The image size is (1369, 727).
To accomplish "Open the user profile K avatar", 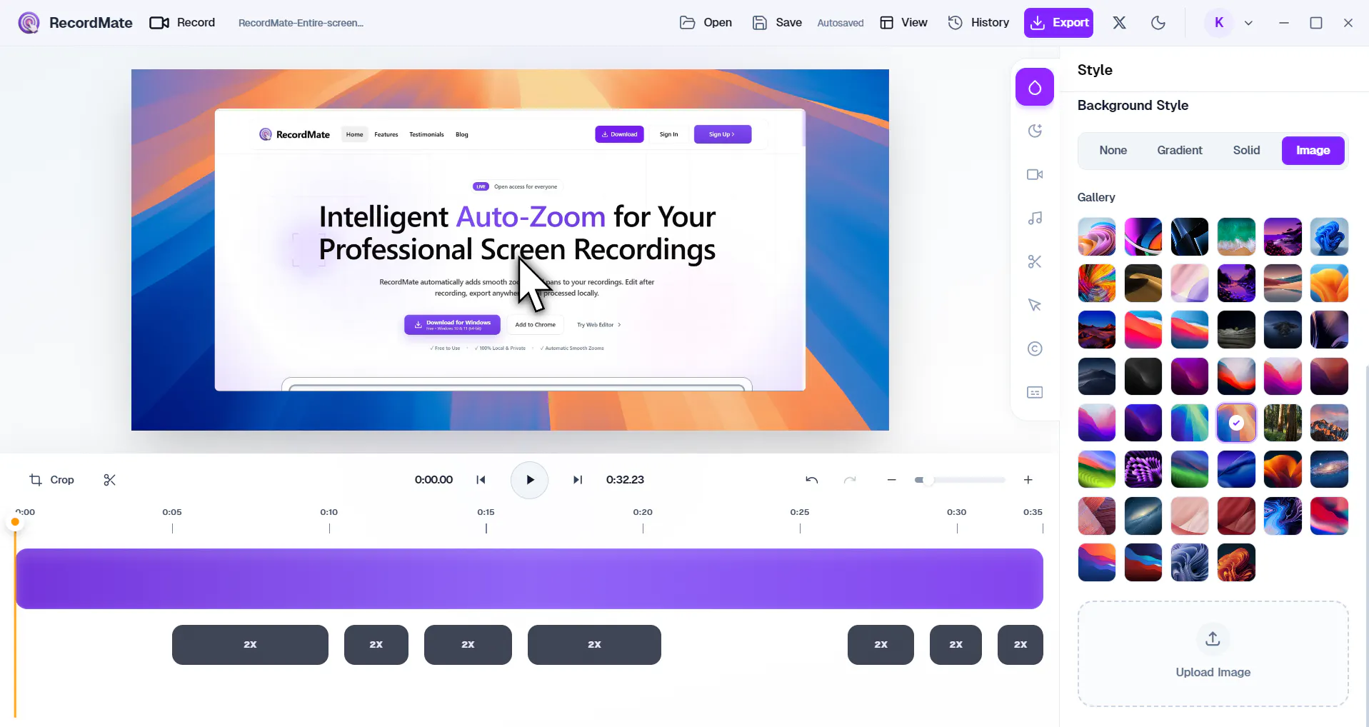I will pyautogui.click(x=1219, y=23).
